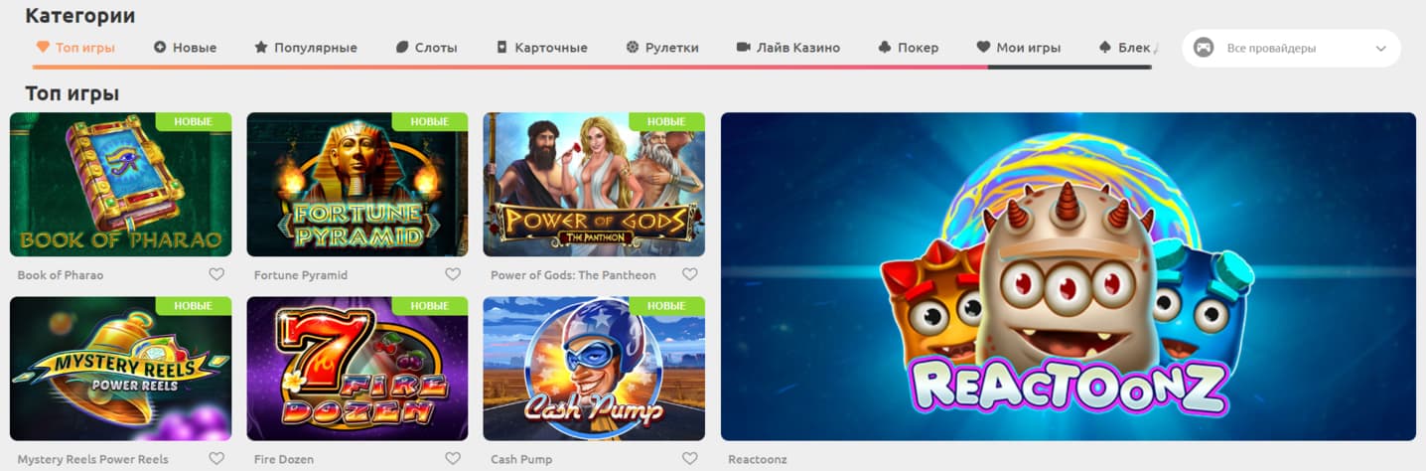This screenshot has height=471, width=1426.
Task: Click heart icon next to Fire Dozen
Action: pyautogui.click(x=453, y=459)
